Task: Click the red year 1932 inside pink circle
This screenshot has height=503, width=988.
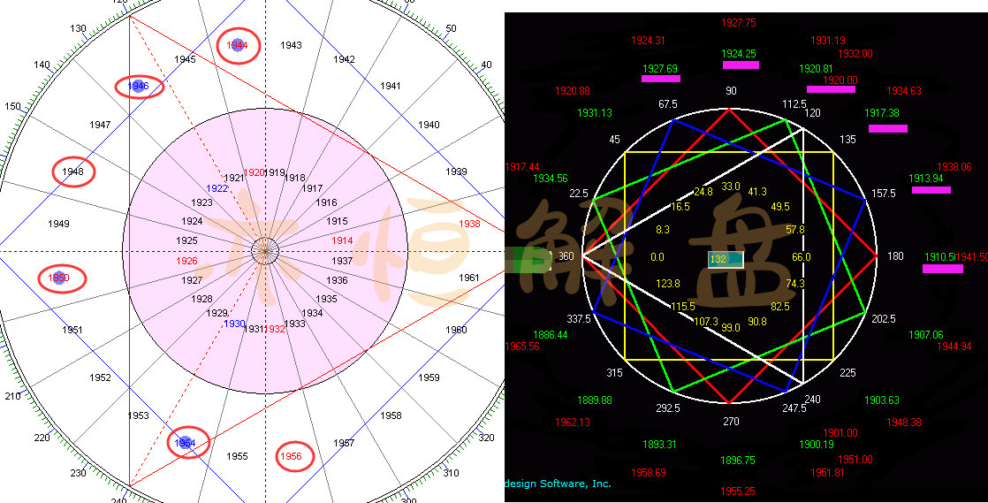Action: [x=274, y=329]
